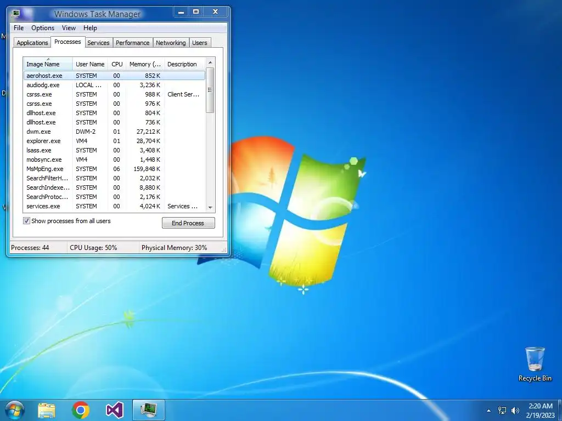Viewport: 562px width, 421px height.
Task: Select the SearchIndexe... process row
Action: pyautogui.click(x=114, y=187)
